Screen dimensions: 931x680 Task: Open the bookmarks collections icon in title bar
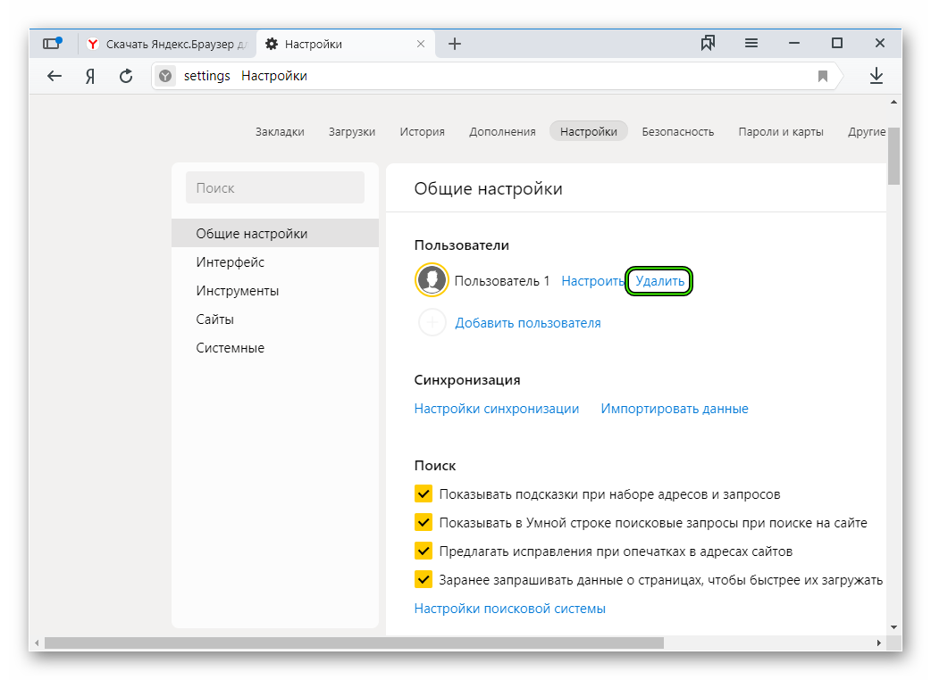pos(708,43)
